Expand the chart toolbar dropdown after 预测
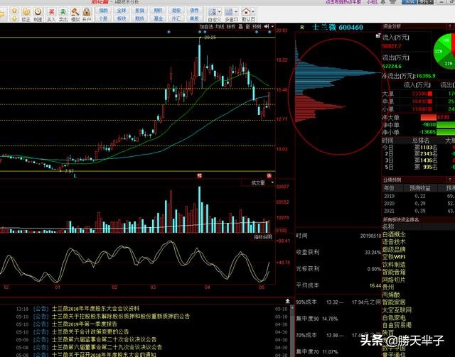This screenshot has height=357, width=455. click(272, 26)
